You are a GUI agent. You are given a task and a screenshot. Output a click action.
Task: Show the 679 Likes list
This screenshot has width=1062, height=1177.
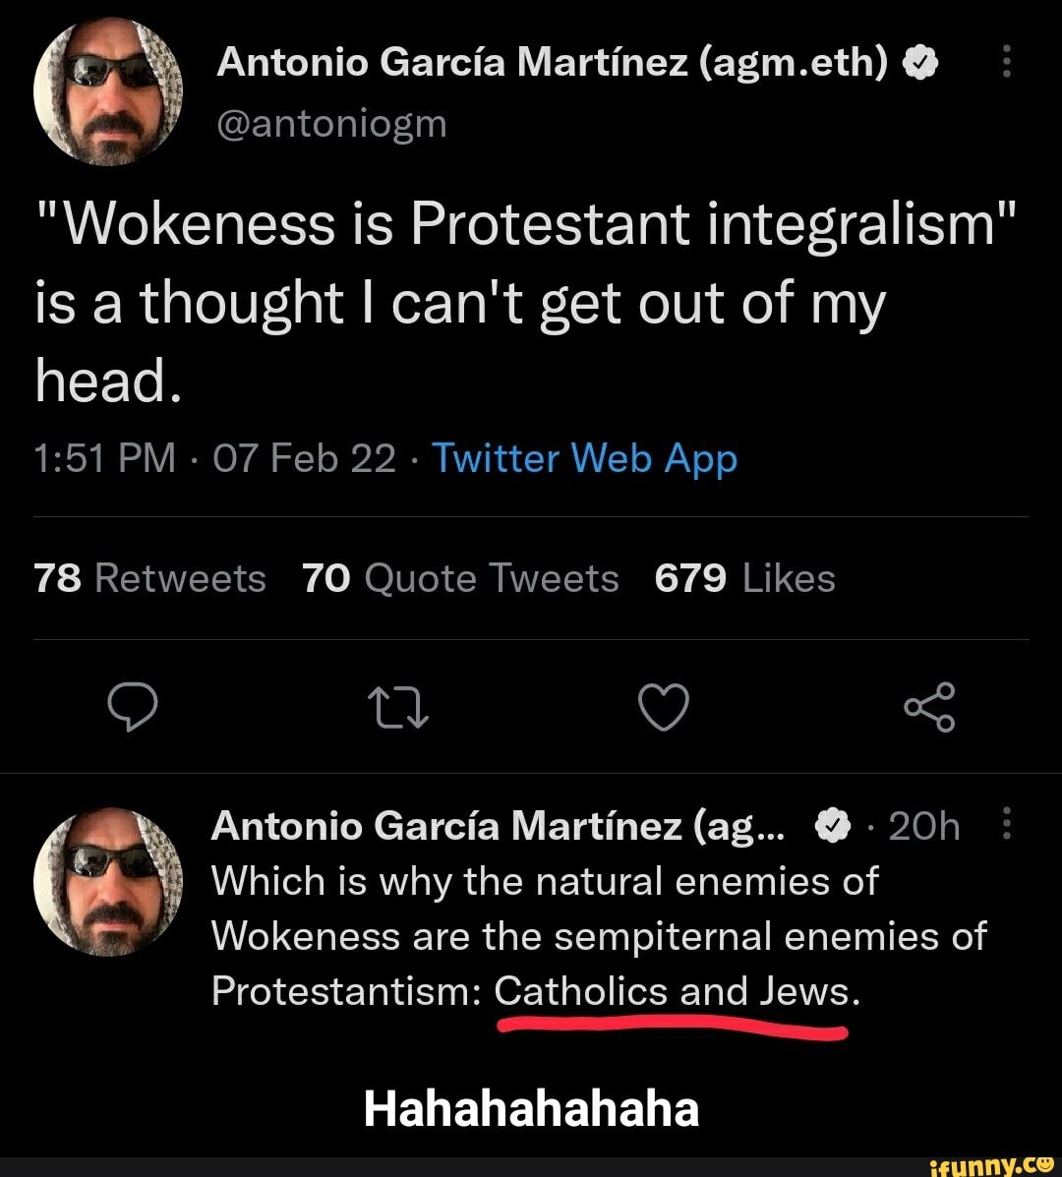coord(744,578)
